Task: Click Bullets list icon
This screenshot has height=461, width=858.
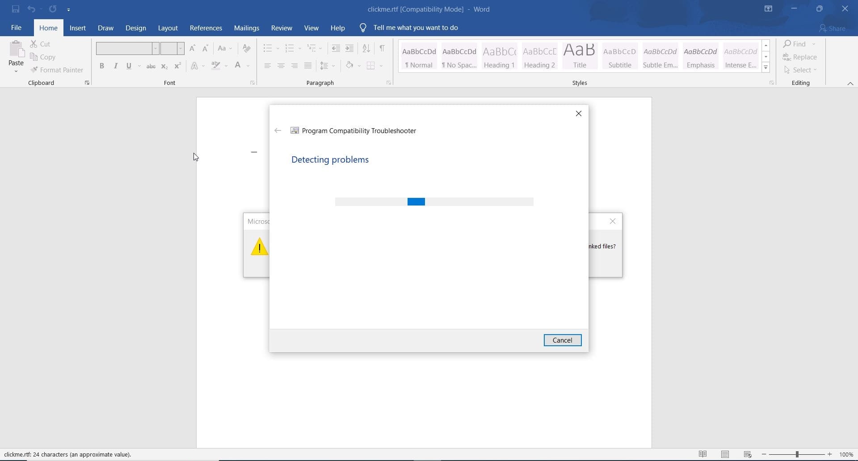Action: click(x=268, y=48)
